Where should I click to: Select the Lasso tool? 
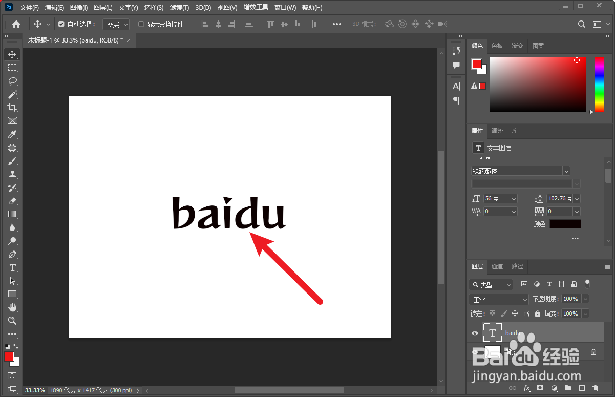tap(12, 81)
